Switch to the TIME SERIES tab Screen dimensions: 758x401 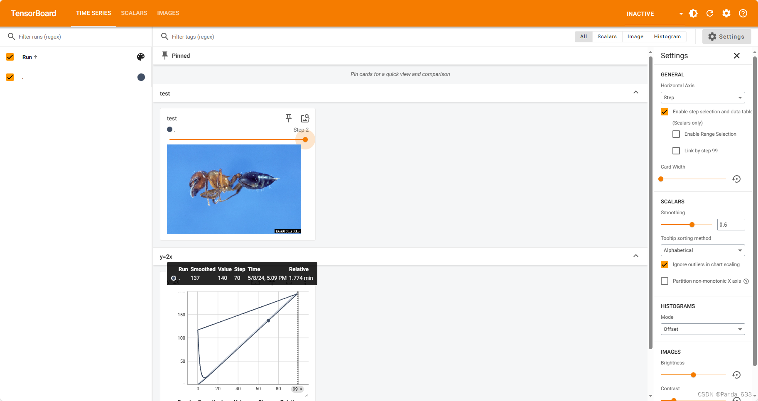point(93,13)
